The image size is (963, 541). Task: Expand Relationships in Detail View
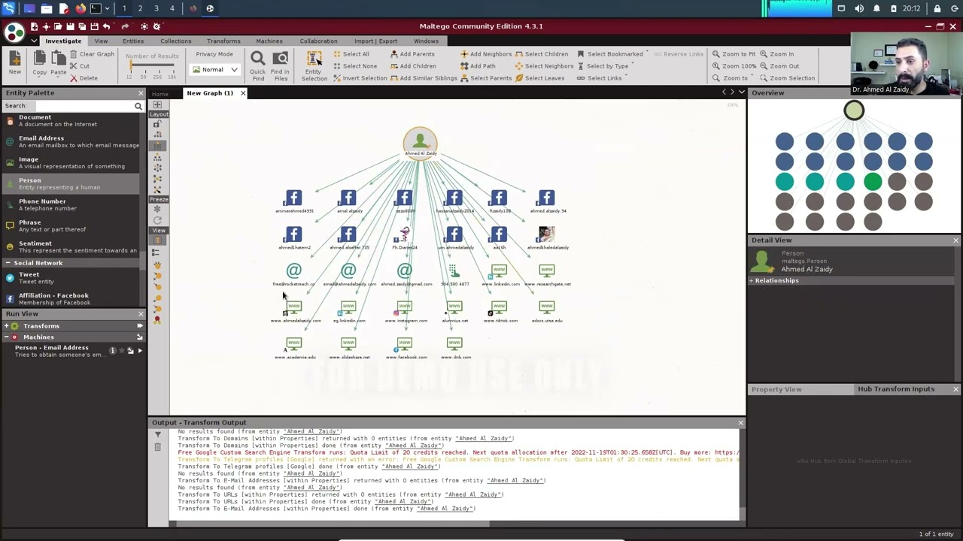coord(752,280)
